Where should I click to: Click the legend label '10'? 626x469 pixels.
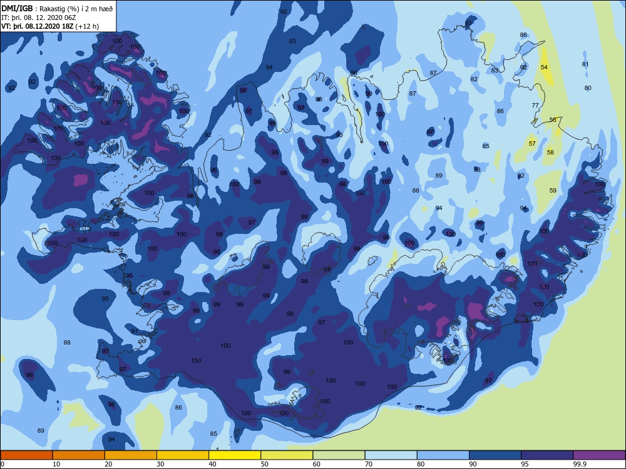56,464
